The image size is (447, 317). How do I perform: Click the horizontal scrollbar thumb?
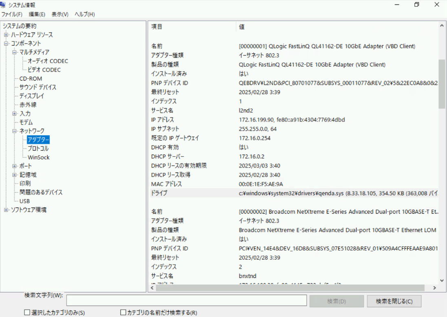click(290, 288)
